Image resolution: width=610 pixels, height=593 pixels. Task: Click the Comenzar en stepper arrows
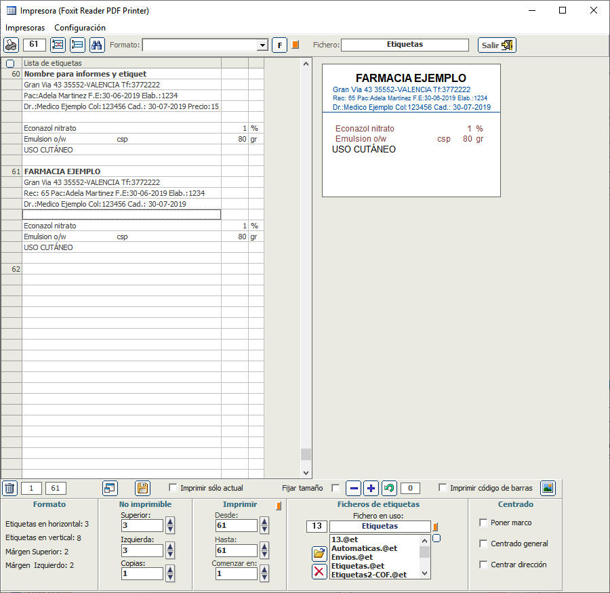point(264,573)
